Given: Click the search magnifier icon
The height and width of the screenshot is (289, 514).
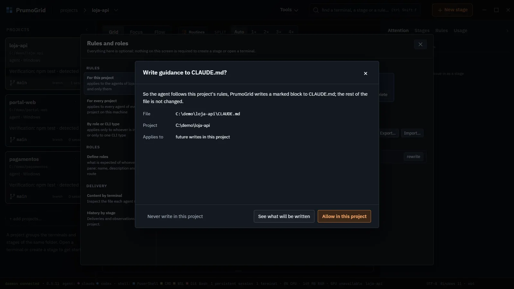Looking at the screenshot, I should 316,10.
